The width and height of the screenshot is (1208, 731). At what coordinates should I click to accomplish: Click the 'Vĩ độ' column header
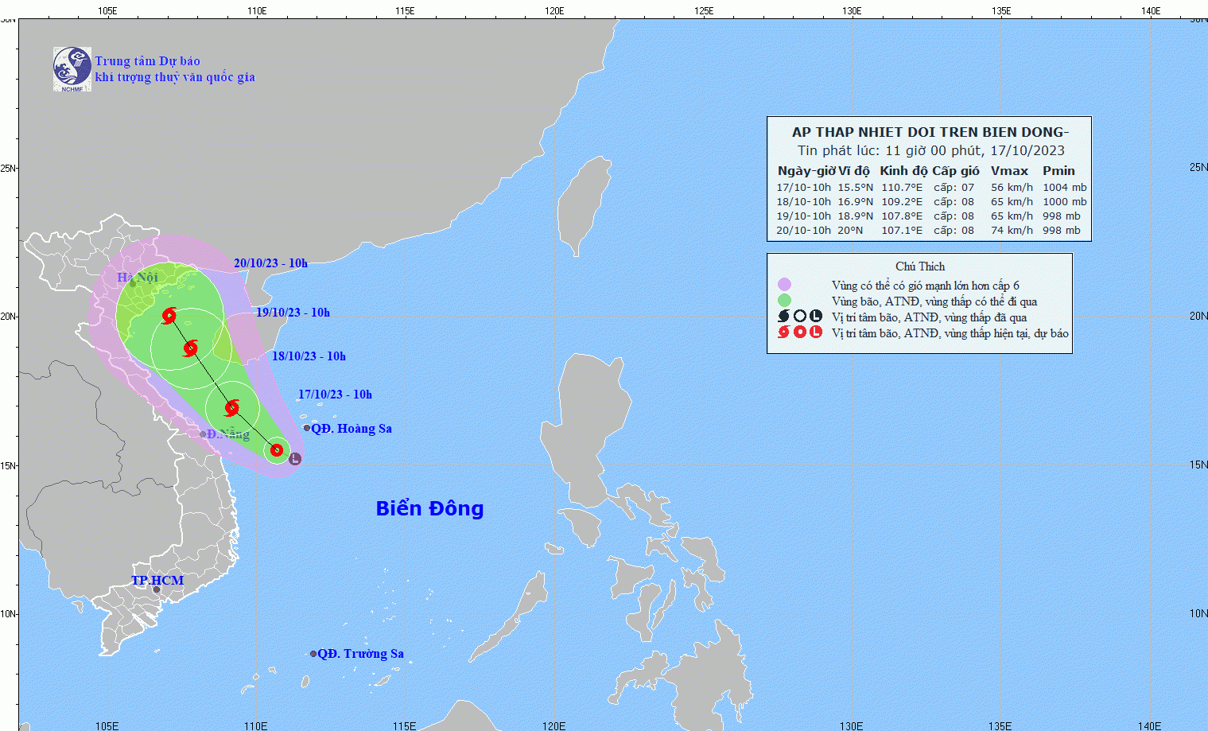pos(854,170)
